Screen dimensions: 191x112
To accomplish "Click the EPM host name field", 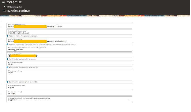I will click(69, 26).
